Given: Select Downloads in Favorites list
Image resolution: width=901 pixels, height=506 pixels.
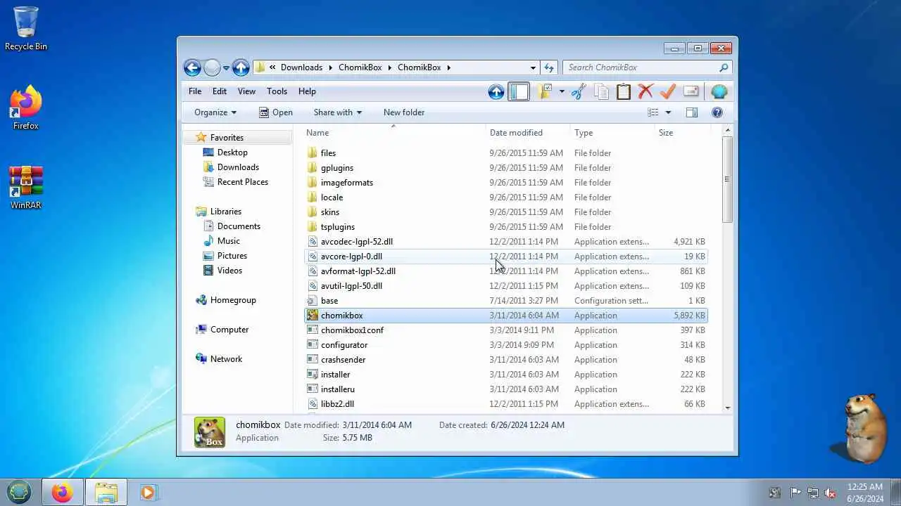Looking at the screenshot, I should click(238, 167).
